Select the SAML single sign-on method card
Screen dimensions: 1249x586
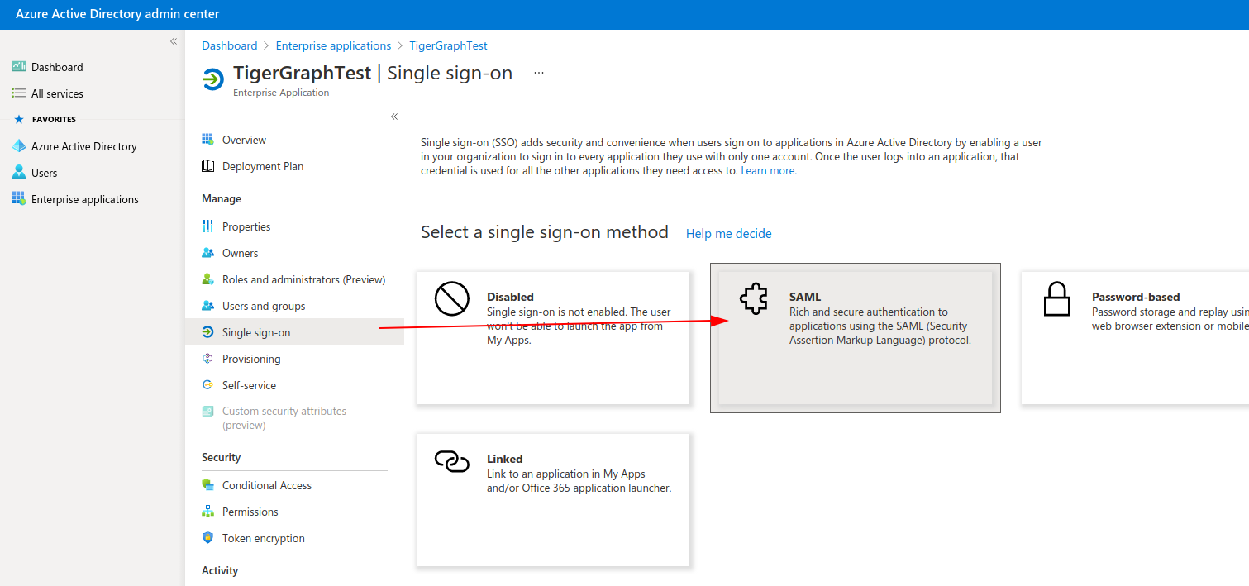pos(855,338)
